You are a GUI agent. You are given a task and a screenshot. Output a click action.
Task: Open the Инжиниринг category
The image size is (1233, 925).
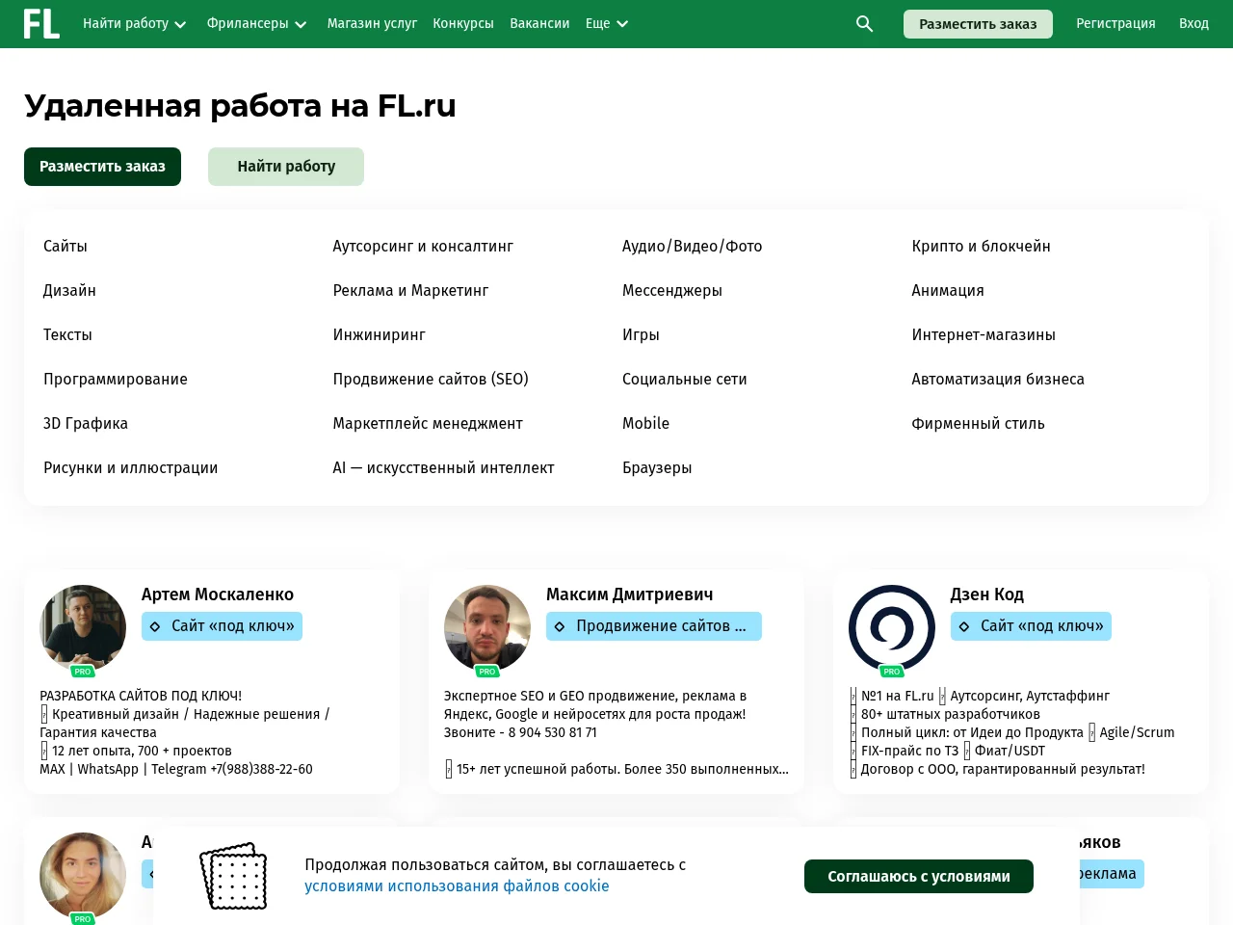(379, 335)
